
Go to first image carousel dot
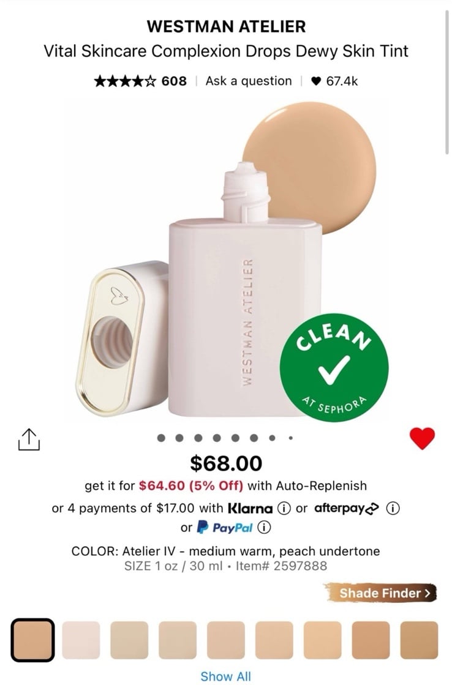[x=161, y=438]
